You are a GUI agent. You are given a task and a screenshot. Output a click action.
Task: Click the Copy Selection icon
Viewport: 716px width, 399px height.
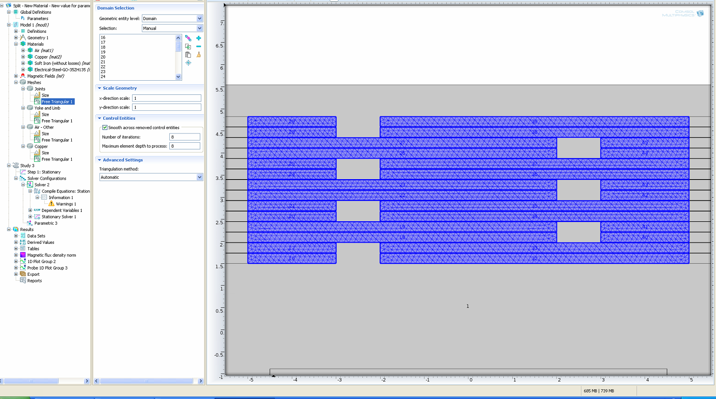click(188, 47)
